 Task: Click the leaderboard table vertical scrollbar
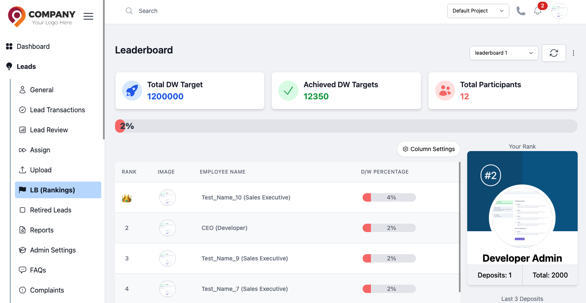[460, 227]
